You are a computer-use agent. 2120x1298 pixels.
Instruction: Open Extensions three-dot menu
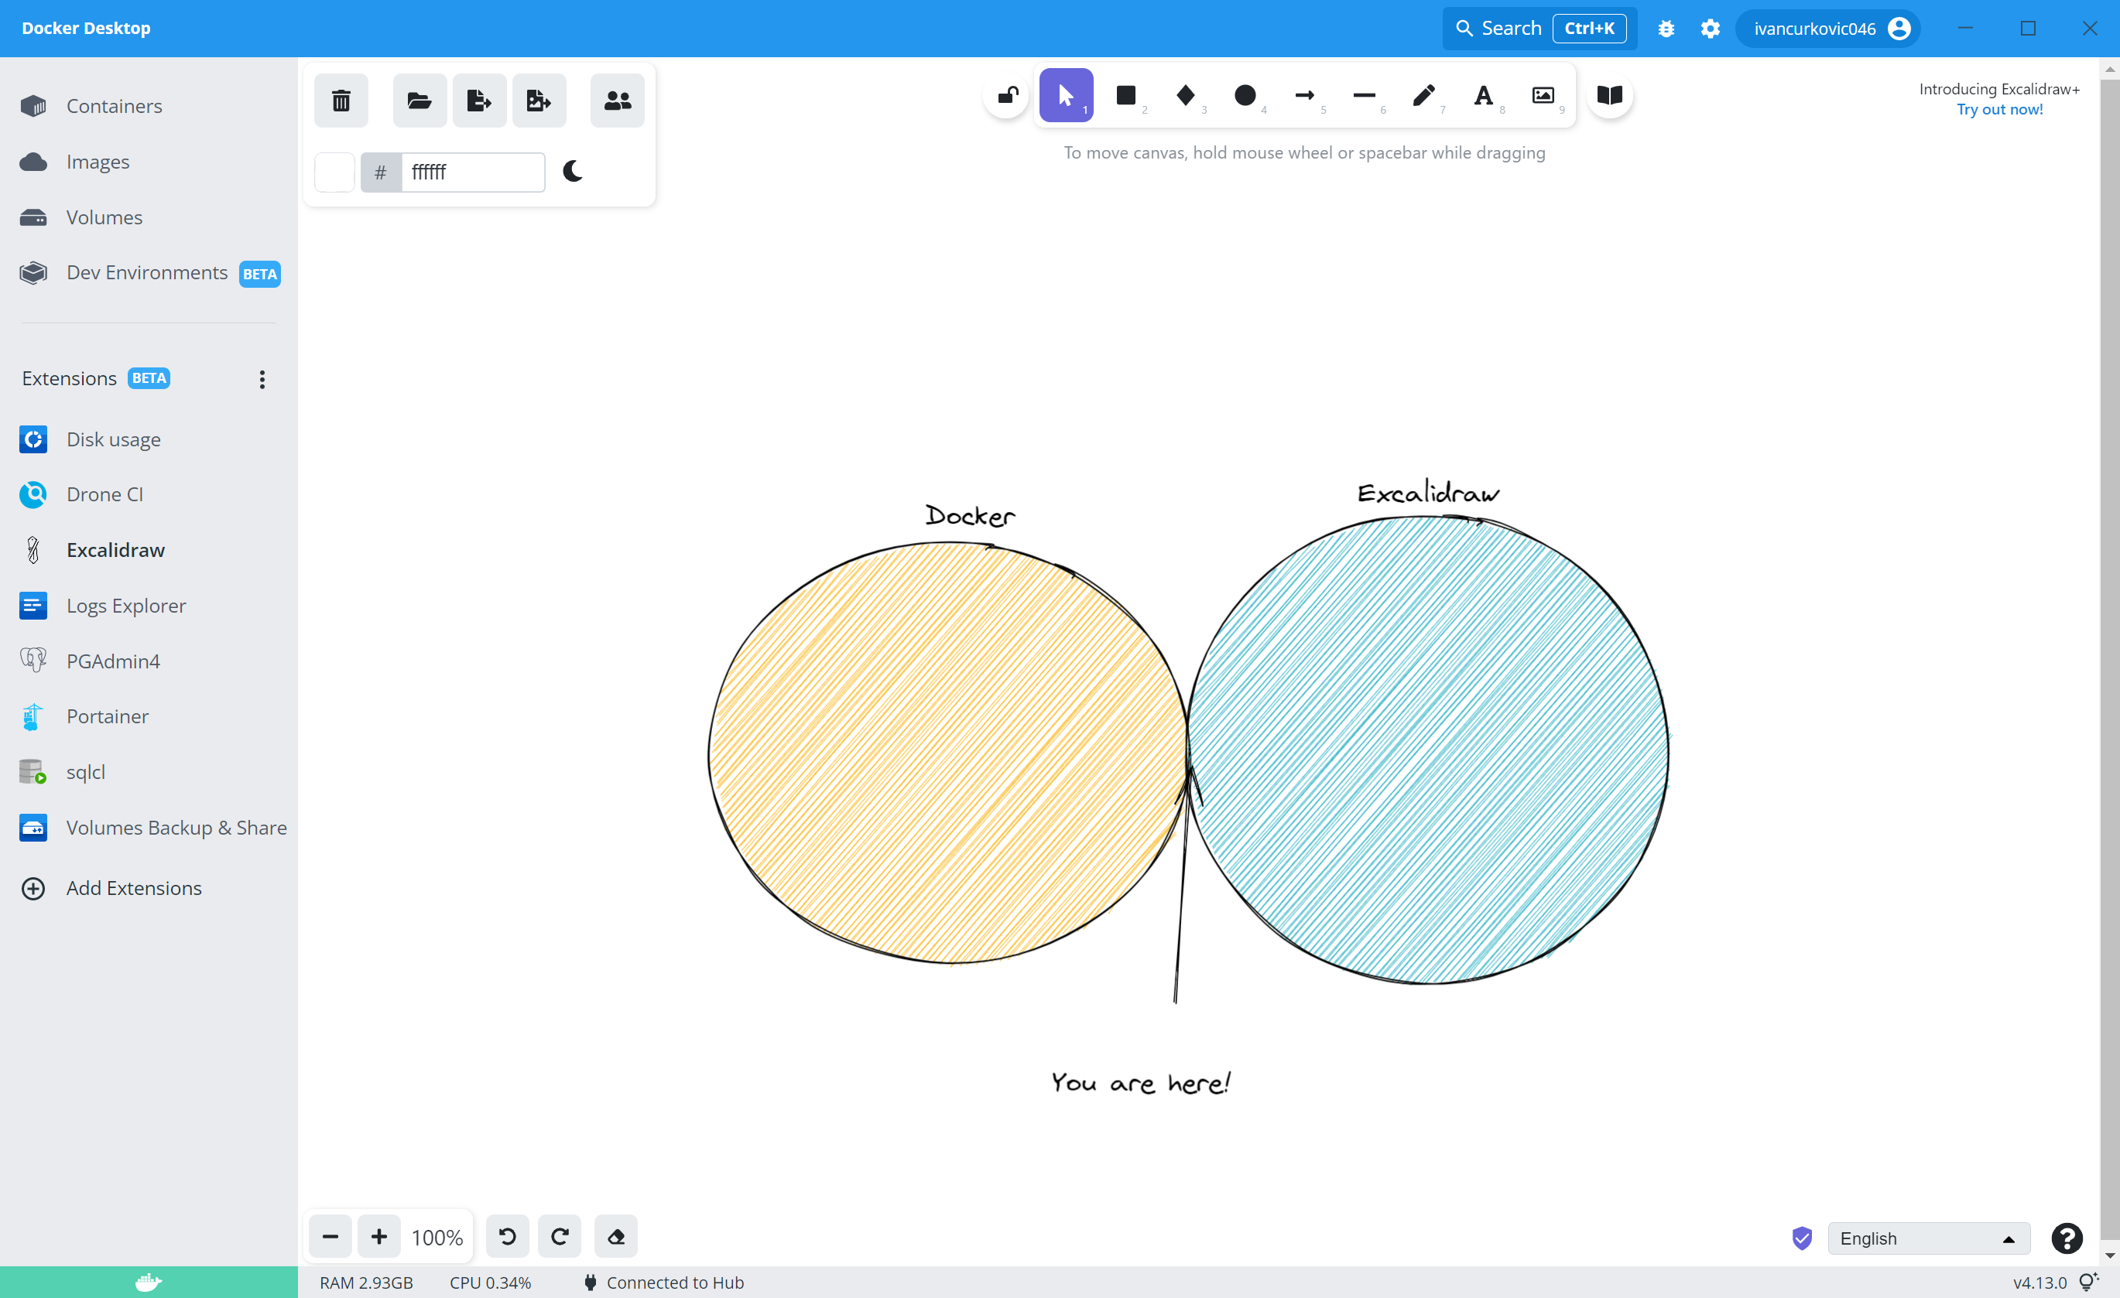click(x=262, y=379)
